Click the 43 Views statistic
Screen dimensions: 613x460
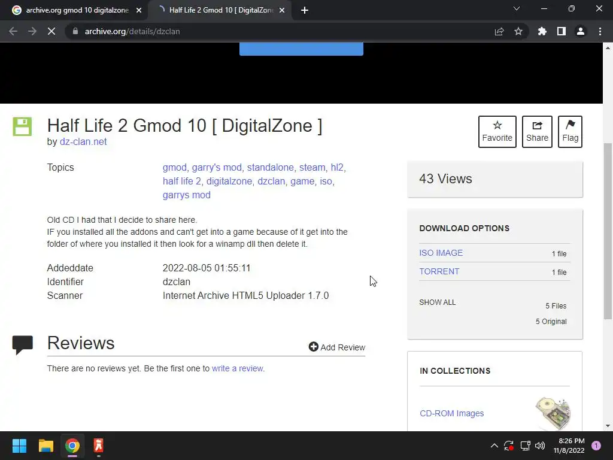(x=445, y=178)
